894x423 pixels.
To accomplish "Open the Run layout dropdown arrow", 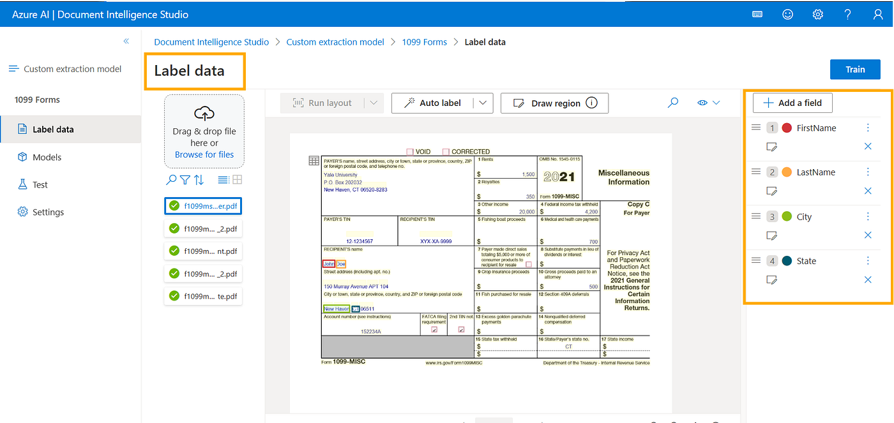I will click(x=374, y=103).
